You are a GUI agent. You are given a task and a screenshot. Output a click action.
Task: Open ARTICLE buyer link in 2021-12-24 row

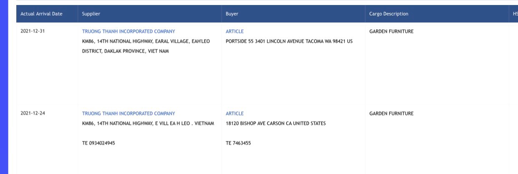pos(234,113)
